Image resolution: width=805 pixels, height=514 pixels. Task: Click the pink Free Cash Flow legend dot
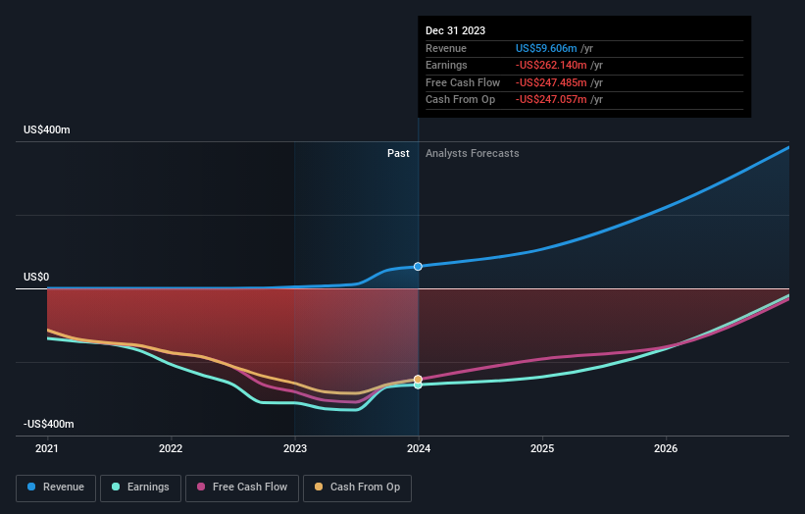201,487
